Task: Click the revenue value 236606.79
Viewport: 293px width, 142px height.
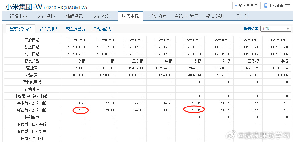Action: click(251, 68)
